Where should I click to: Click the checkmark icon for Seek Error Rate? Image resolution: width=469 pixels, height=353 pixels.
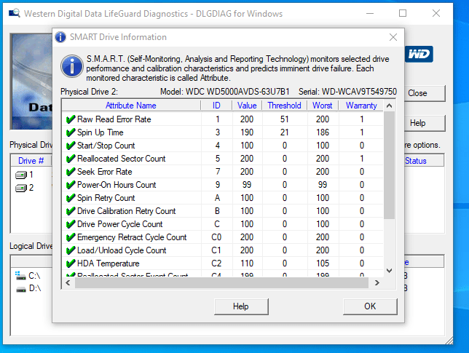[x=71, y=172]
